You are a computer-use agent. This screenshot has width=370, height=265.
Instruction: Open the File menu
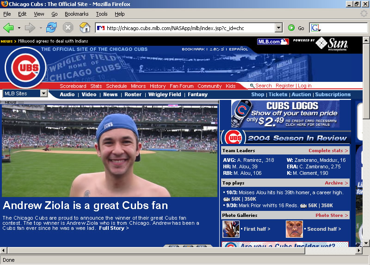pos(7,14)
